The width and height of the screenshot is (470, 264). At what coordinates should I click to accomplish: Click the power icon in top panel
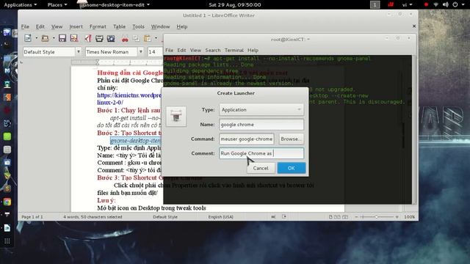click(x=455, y=4)
